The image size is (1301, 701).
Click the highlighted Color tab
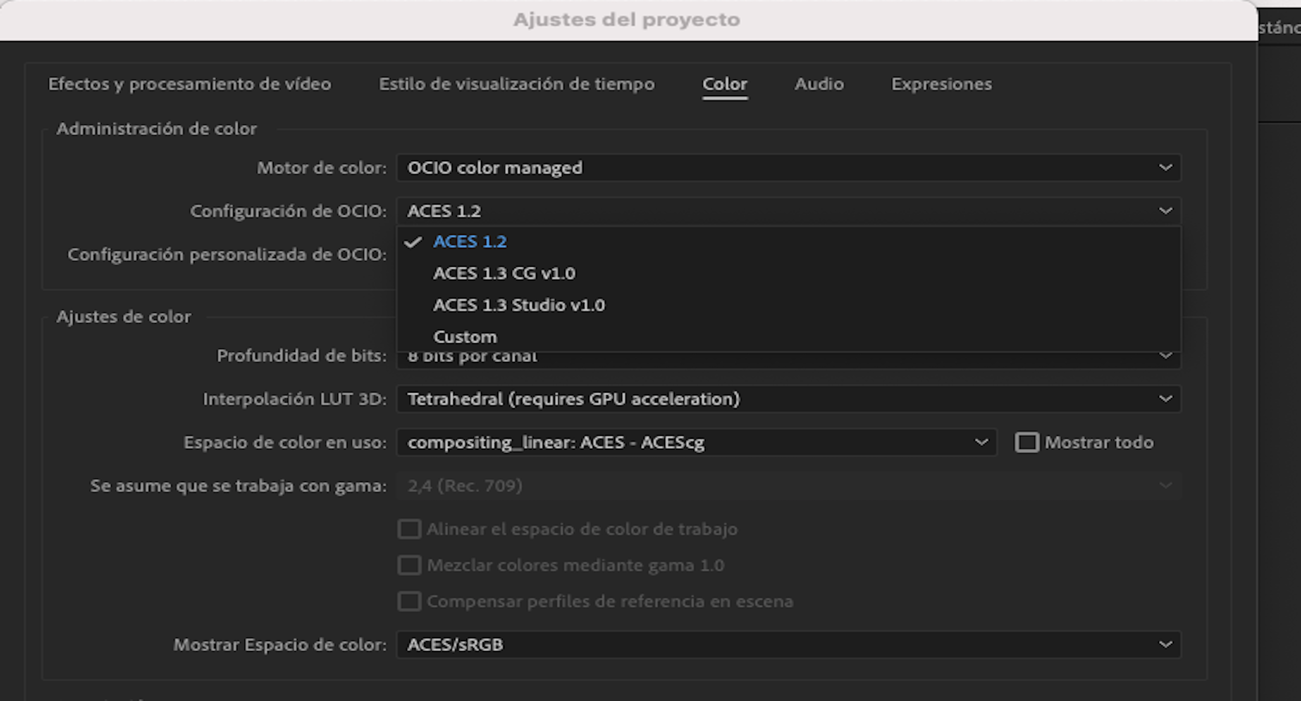point(725,84)
